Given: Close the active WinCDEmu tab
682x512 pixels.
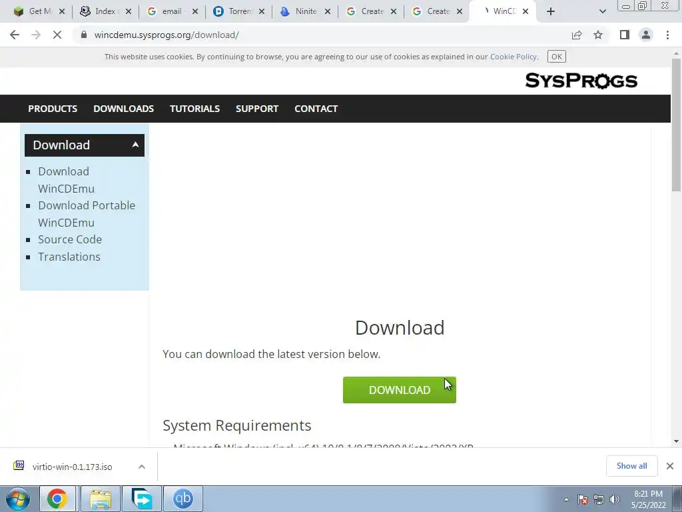Looking at the screenshot, I should [x=525, y=11].
